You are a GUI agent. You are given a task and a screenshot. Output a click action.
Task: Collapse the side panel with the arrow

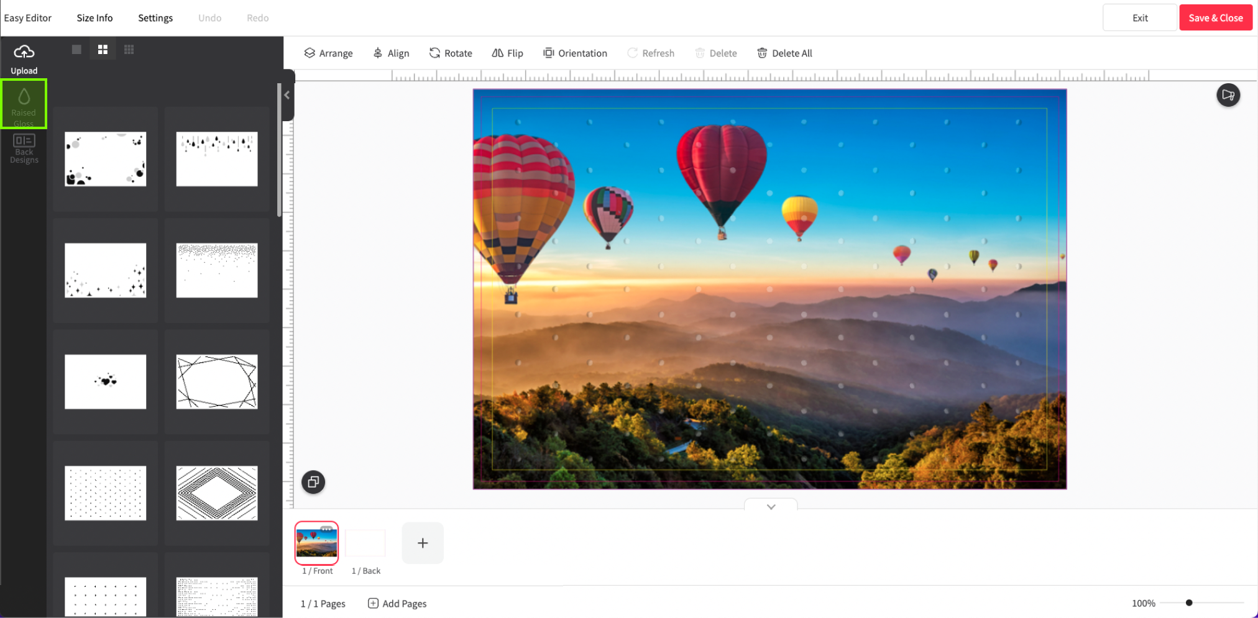pyautogui.click(x=287, y=95)
